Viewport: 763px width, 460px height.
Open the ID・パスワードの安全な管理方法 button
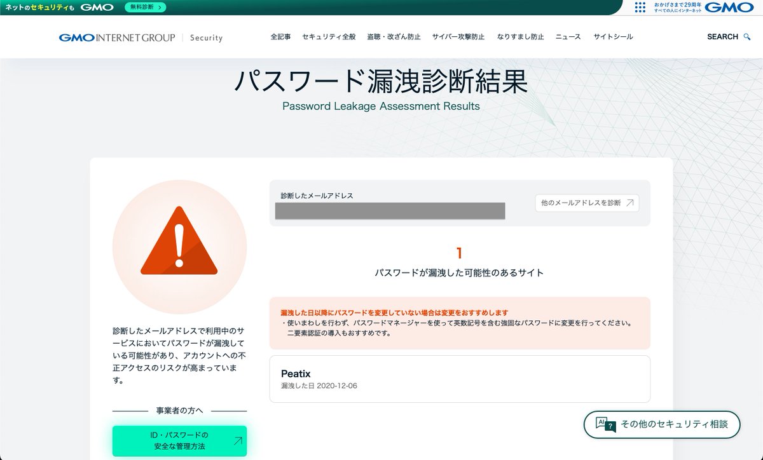pyautogui.click(x=179, y=441)
